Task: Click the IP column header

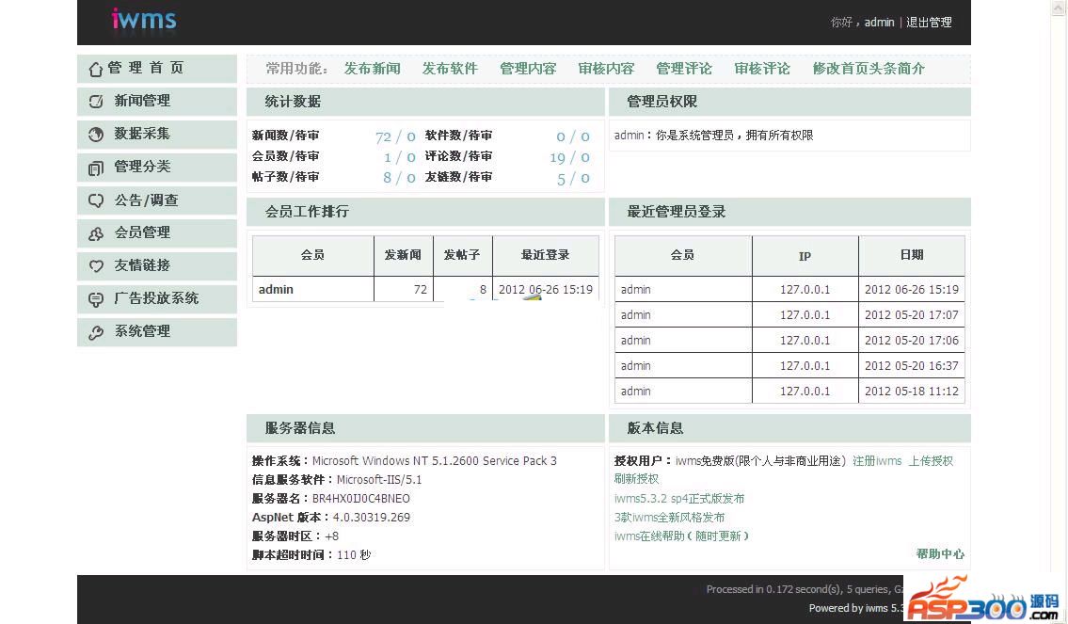Action: click(x=805, y=256)
